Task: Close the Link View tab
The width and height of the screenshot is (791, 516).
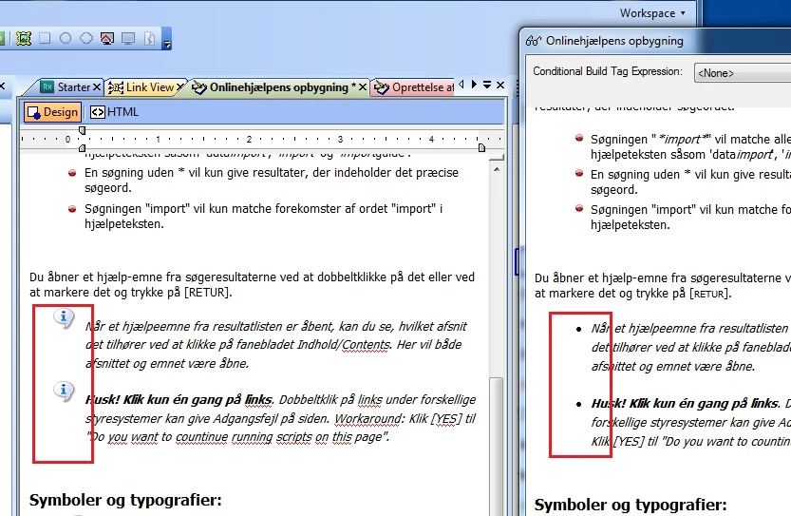Action: 179,87
